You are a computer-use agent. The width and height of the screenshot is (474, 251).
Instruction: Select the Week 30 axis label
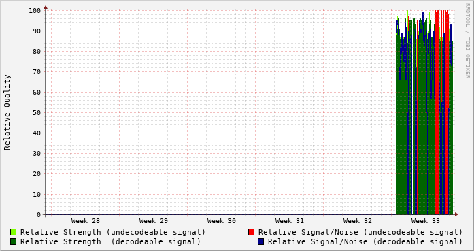pyautogui.click(x=221, y=221)
